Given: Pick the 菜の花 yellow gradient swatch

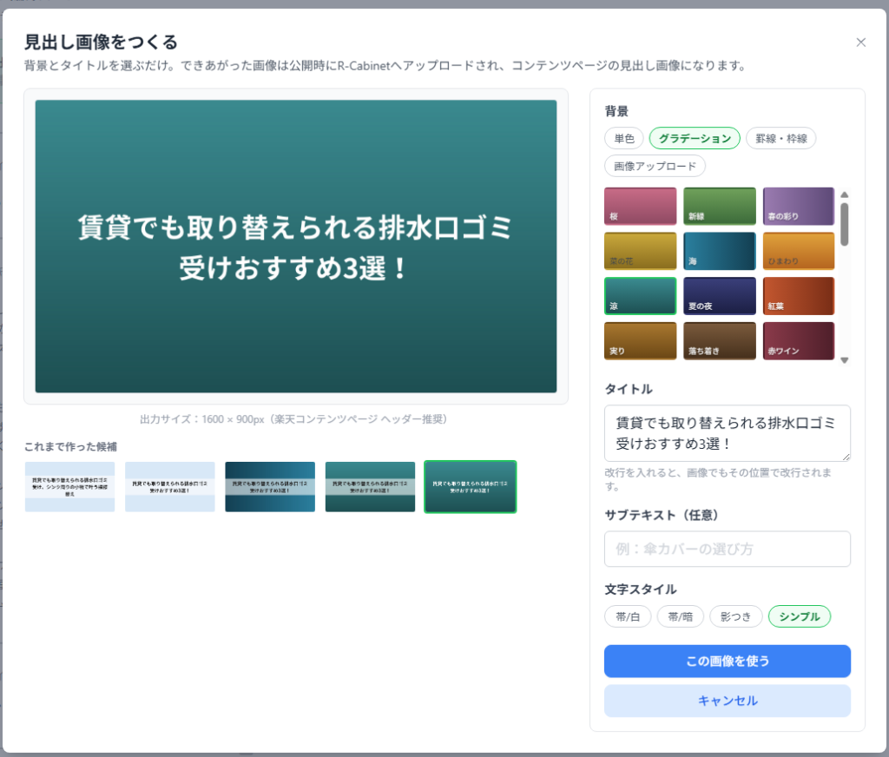Looking at the screenshot, I should pos(640,251).
